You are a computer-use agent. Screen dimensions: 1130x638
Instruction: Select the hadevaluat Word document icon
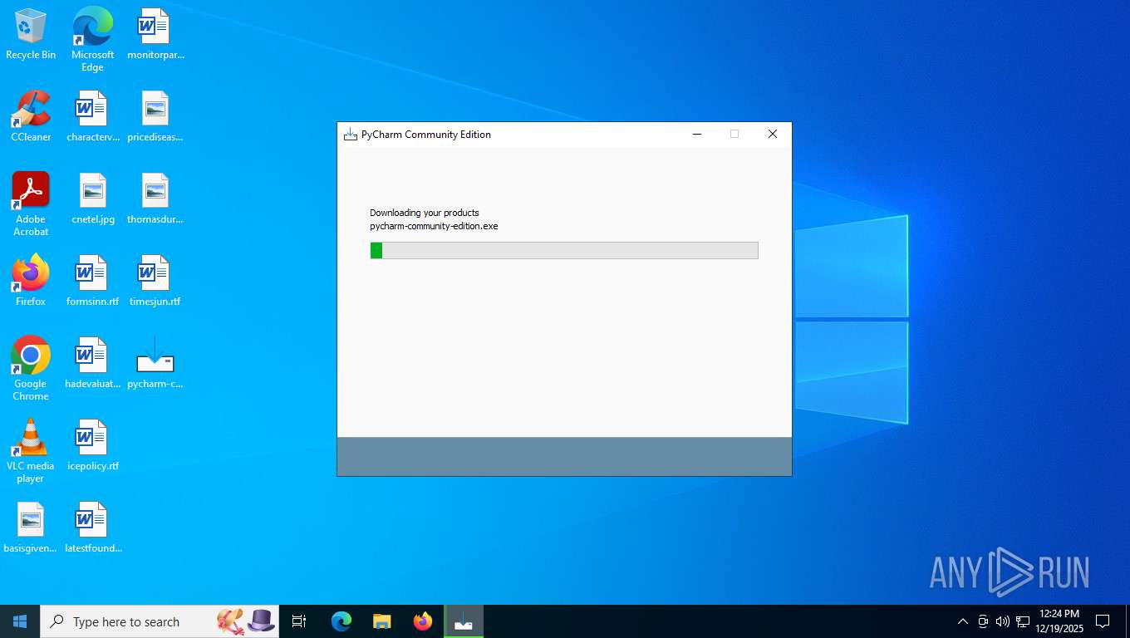pos(92,363)
